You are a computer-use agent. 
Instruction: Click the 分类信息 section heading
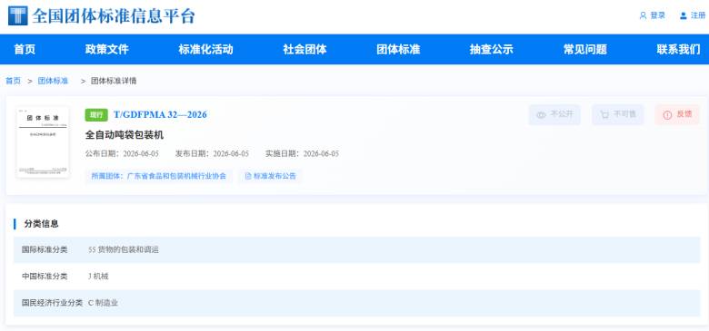(41, 224)
